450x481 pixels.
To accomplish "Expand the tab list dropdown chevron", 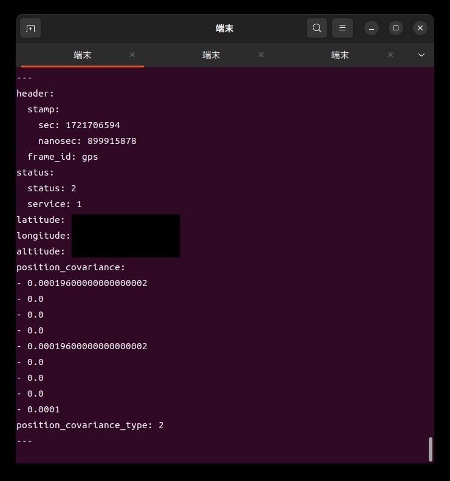I will pos(421,55).
